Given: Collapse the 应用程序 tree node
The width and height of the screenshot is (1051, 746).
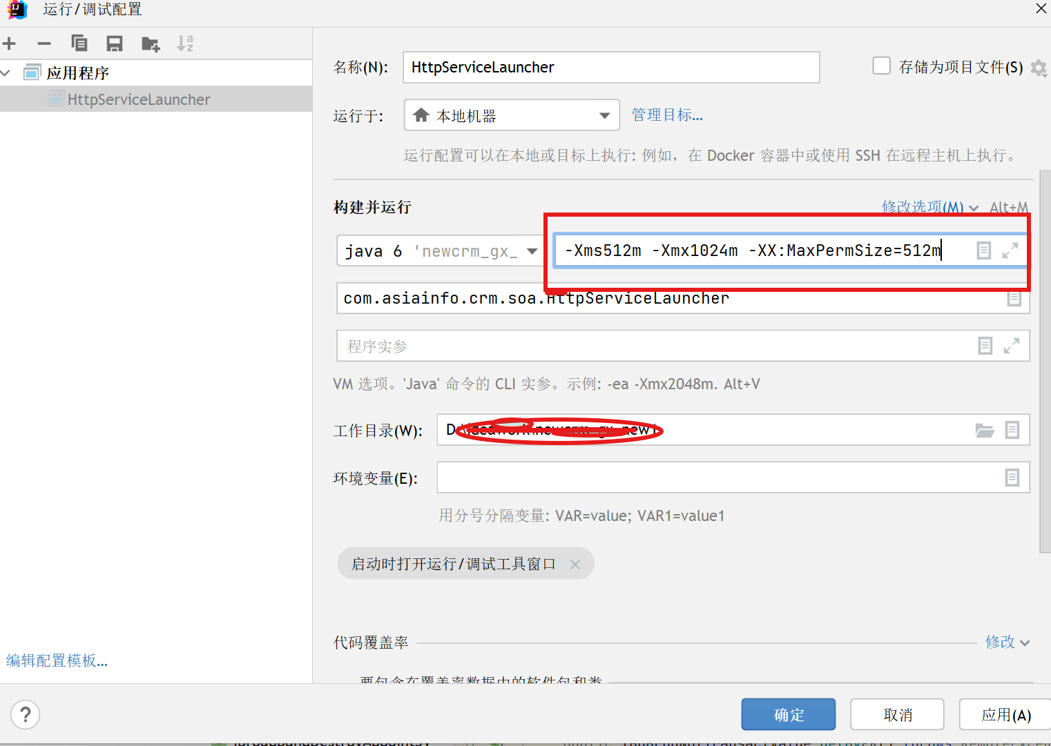Looking at the screenshot, I should (x=6, y=72).
